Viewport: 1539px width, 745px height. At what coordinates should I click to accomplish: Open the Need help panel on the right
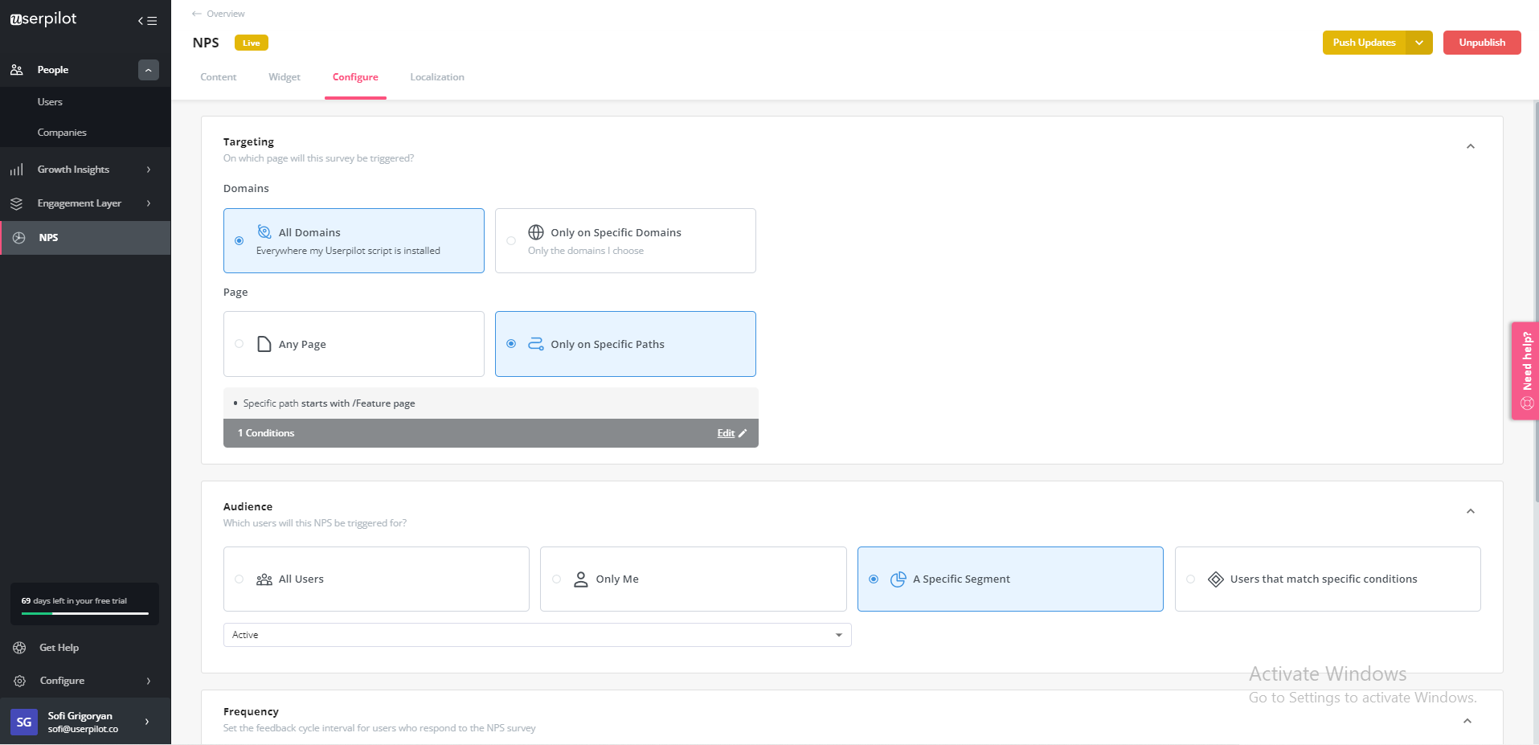pos(1525,370)
